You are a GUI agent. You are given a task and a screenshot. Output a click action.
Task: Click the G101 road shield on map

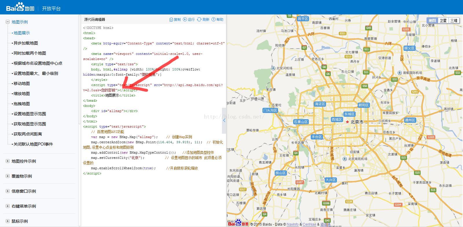point(406,29)
